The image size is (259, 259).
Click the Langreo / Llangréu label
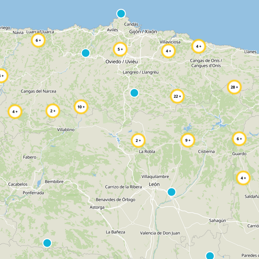(141, 72)
